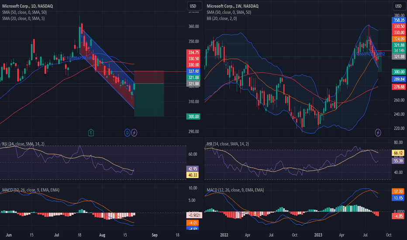
Task: Click the green 300.00 label on weekly axis
Action: [x=399, y=72]
